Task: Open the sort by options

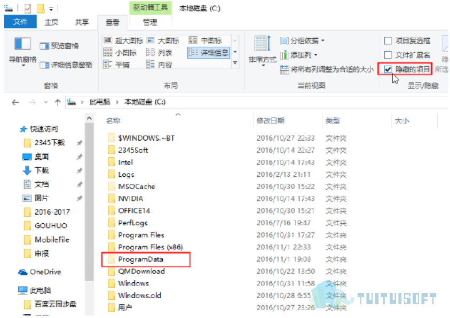Action: point(262,51)
